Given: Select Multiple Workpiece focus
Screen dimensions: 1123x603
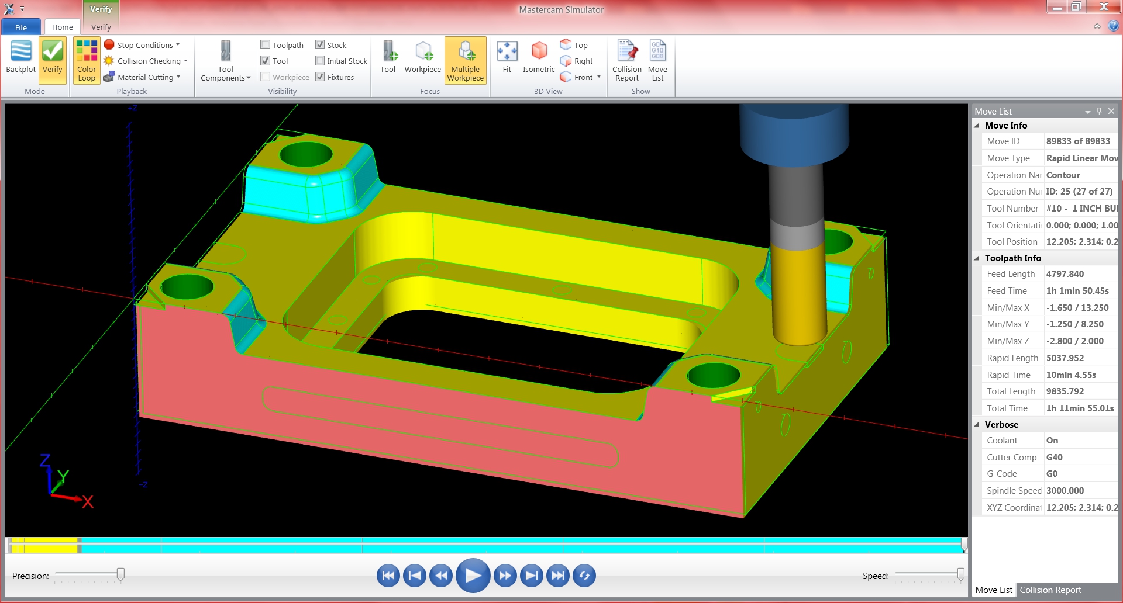Looking at the screenshot, I should 466,61.
